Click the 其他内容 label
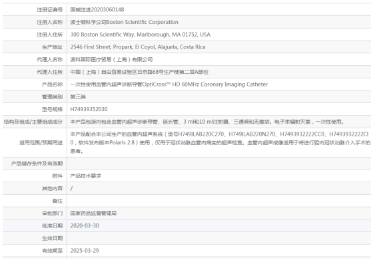 52,188
